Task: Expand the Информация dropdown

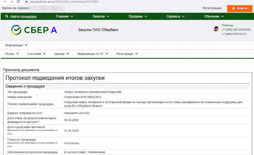Action: coord(16,45)
